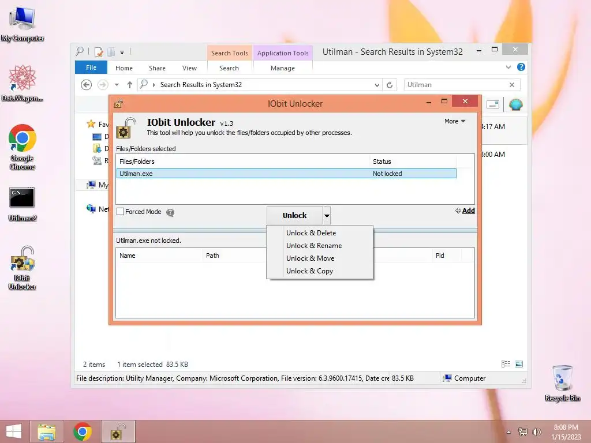The width and height of the screenshot is (591, 443).
Task: Click the Status column header
Action: point(413,162)
